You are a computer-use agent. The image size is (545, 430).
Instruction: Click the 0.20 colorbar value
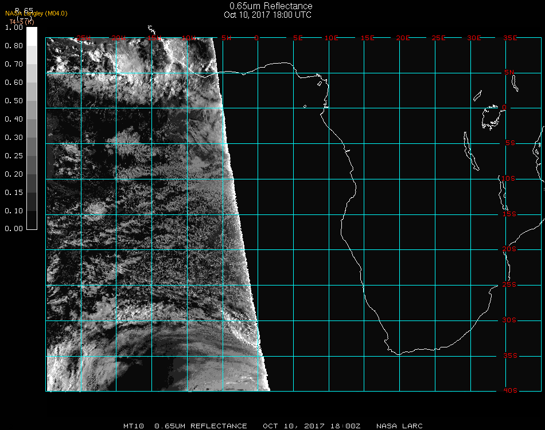point(14,174)
